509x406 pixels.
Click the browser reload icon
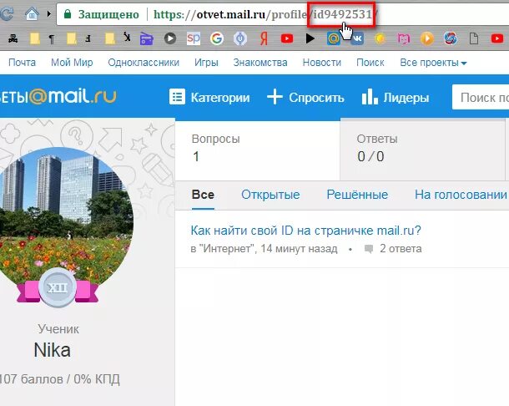(x=6, y=14)
